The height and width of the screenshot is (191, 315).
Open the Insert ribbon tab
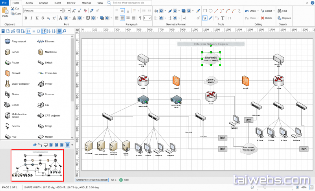(57, 3)
